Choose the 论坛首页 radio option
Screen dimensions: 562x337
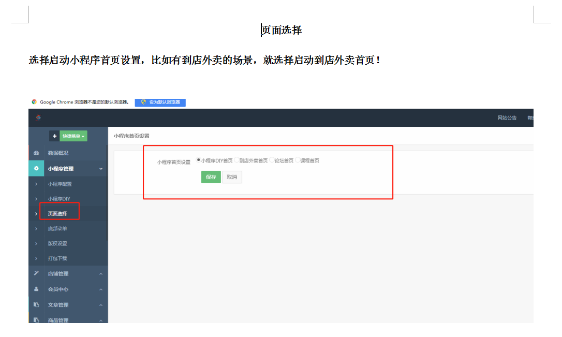[272, 160]
